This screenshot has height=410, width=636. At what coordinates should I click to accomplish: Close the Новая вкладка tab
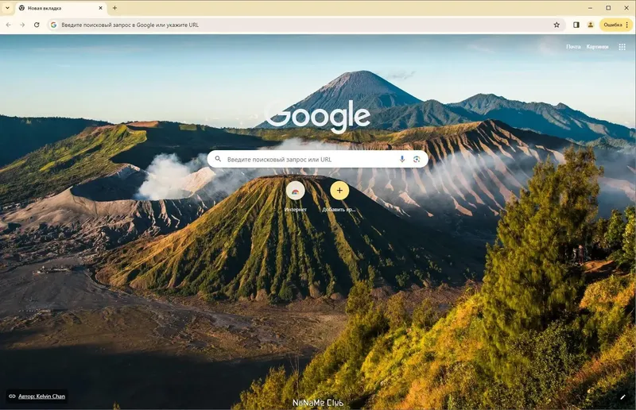[x=101, y=8]
